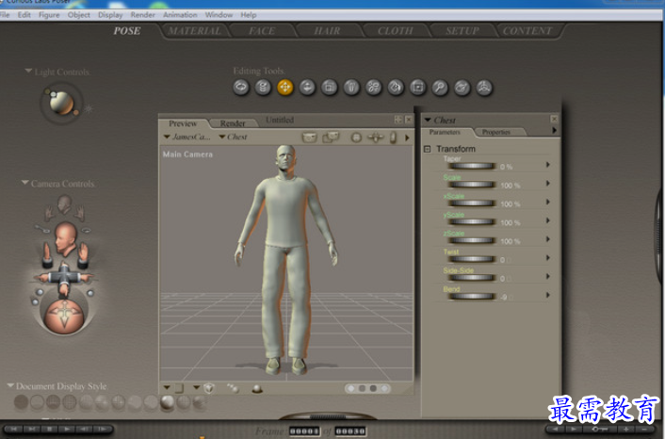This screenshot has width=665, height=439.
Task: Adjust the Scale parameter dial
Action: click(472, 185)
